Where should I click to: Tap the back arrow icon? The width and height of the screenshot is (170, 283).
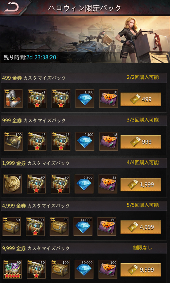(12, 8)
